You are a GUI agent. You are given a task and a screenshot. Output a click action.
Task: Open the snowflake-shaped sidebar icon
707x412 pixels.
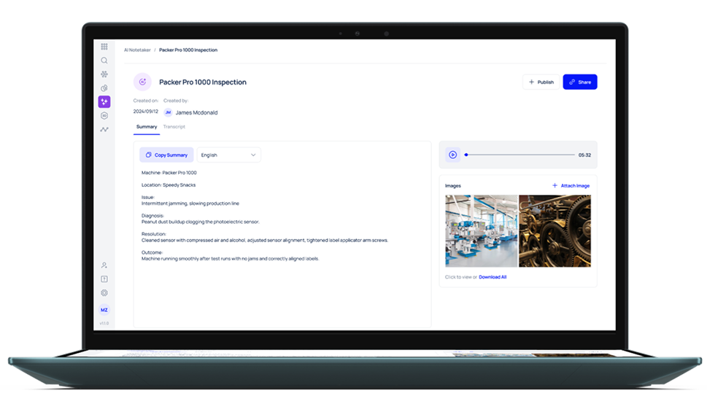(x=104, y=74)
